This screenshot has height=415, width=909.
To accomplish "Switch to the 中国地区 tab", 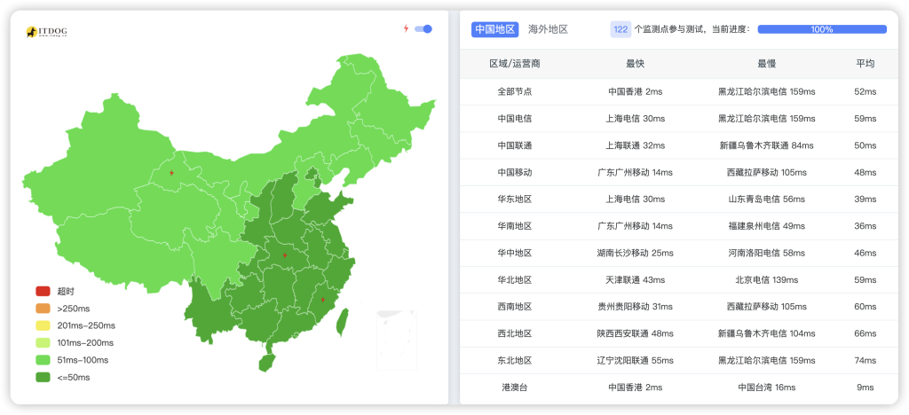I will click(494, 29).
